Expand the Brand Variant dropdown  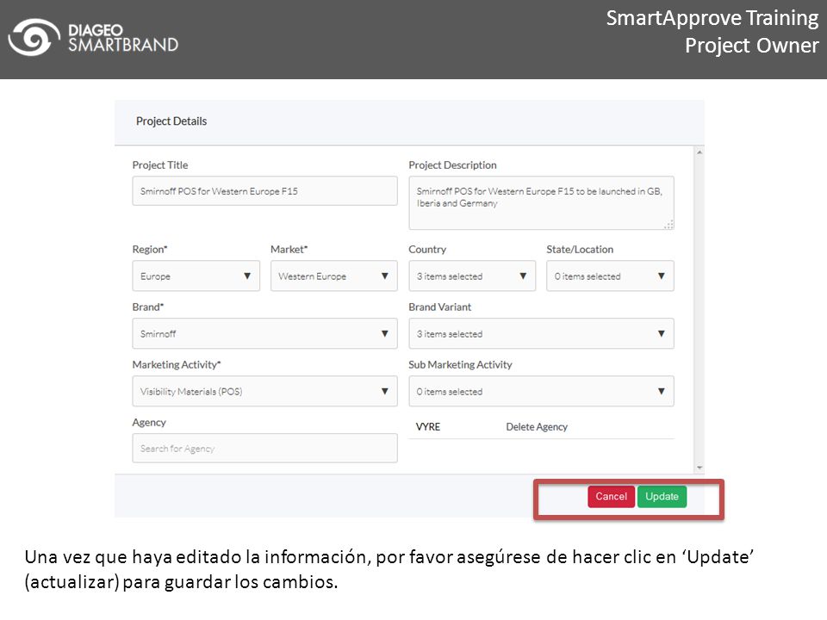[x=541, y=333]
